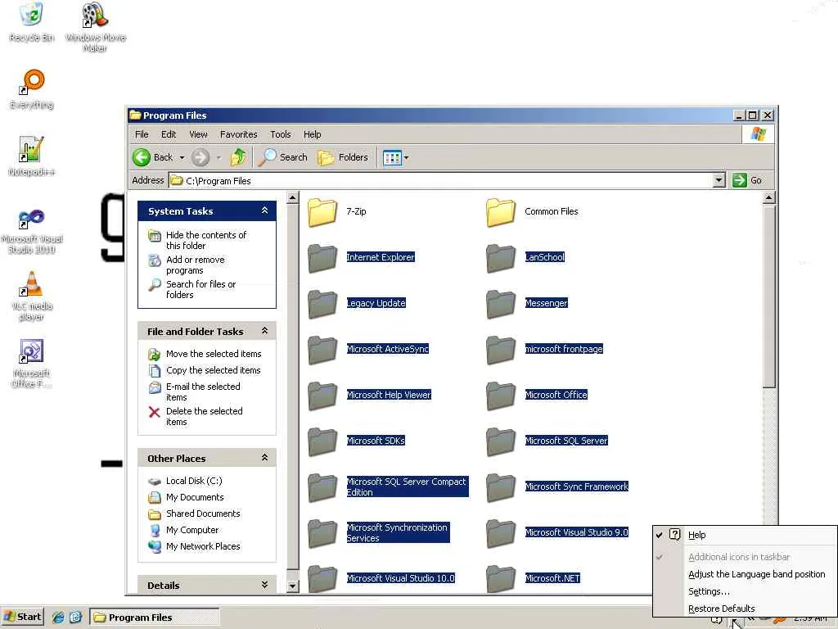Screen dimensions: 838x629
Task: Click the Internet Explorer quick launch icon
Action: click(x=58, y=618)
